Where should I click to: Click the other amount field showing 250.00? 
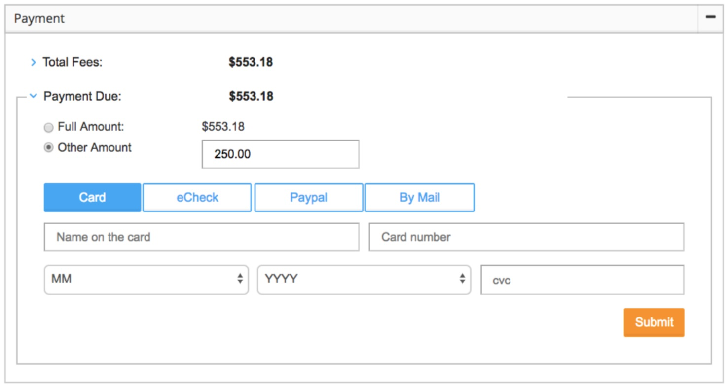click(x=280, y=154)
